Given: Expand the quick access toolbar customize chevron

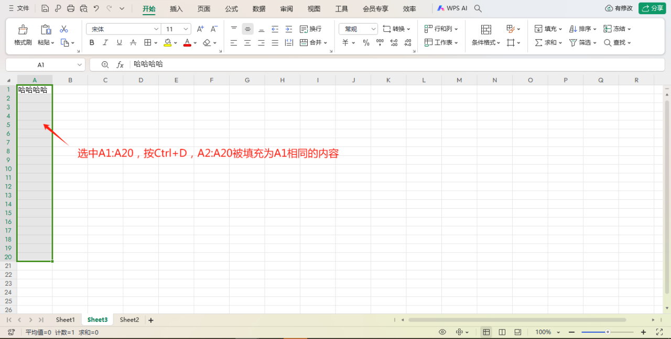Looking at the screenshot, I should (x=122, y=8).
